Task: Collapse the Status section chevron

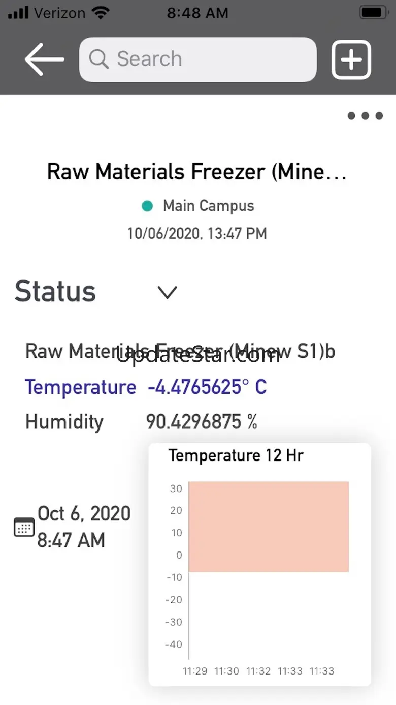Action: (x=167, y=292)
